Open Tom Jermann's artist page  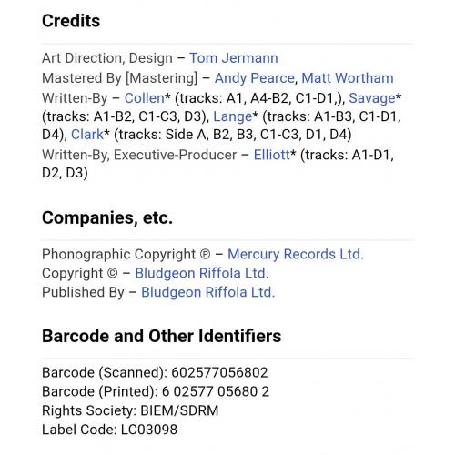pyautogui.click(x=234, y=58)
